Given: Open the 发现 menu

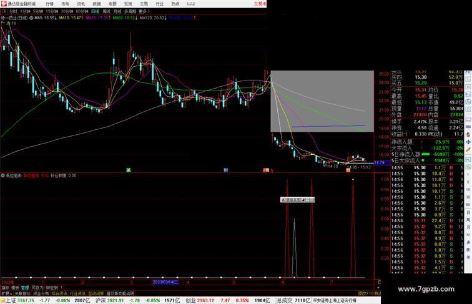Looking at the screenshot, I should [128, 4].
